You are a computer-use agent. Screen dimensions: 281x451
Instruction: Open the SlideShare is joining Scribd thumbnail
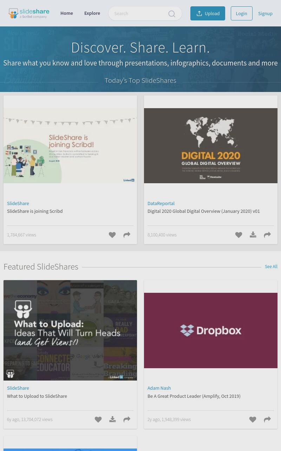[x=70, y=146]
